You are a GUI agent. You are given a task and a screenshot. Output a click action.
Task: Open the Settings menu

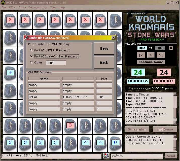[x=34, y=7]
